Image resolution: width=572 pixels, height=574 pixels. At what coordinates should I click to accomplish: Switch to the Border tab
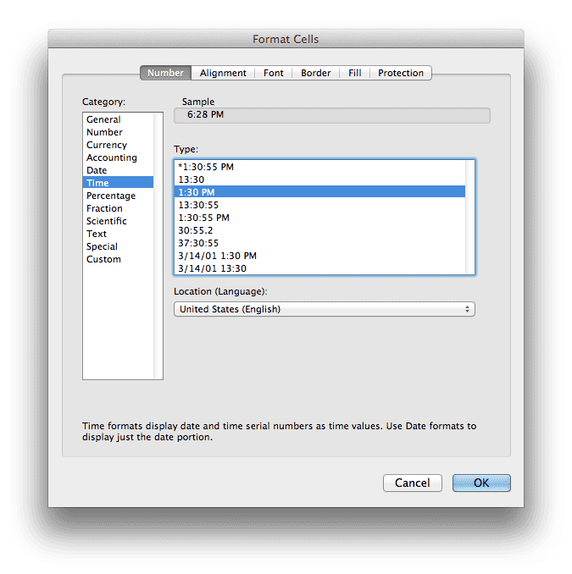point(315,73)
